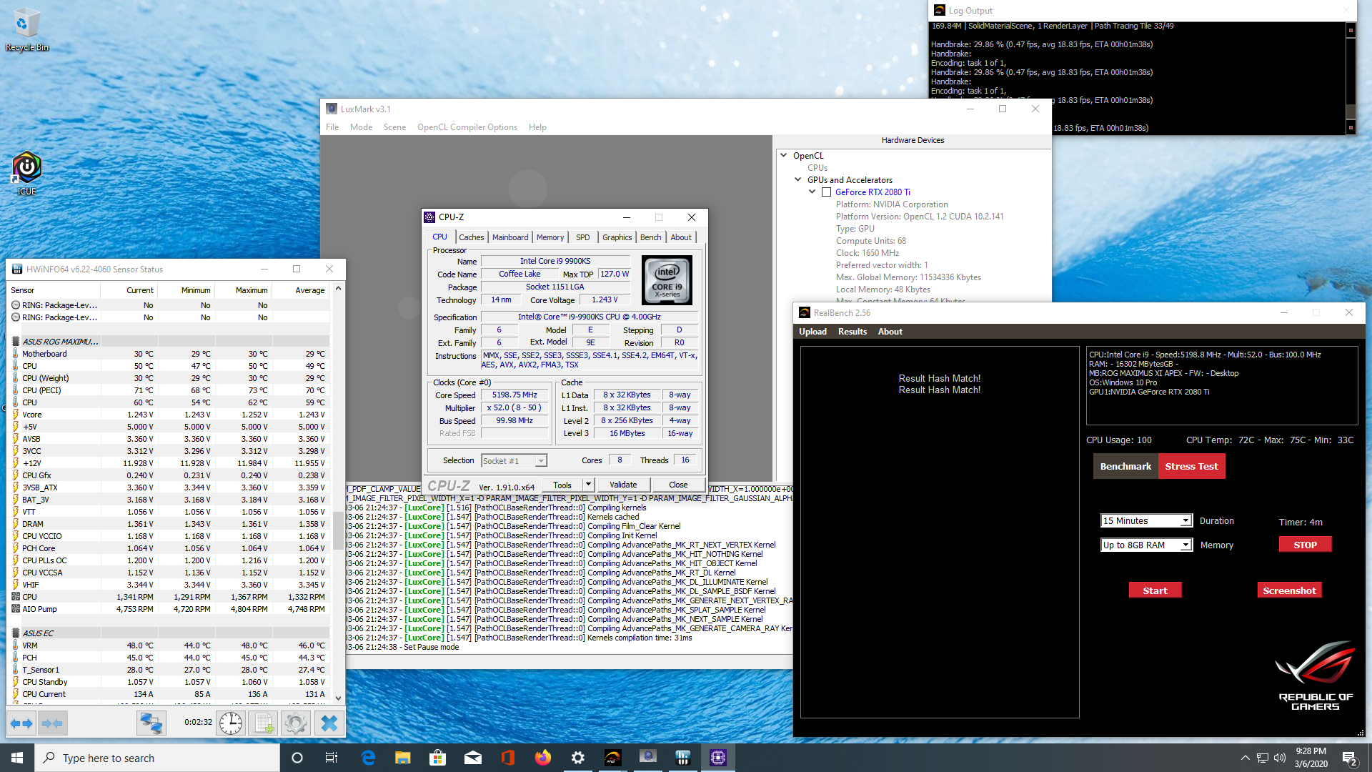The image size is (1372, 772).
Task: Collapse OpenCL tree node
Action: pos(784,155)
